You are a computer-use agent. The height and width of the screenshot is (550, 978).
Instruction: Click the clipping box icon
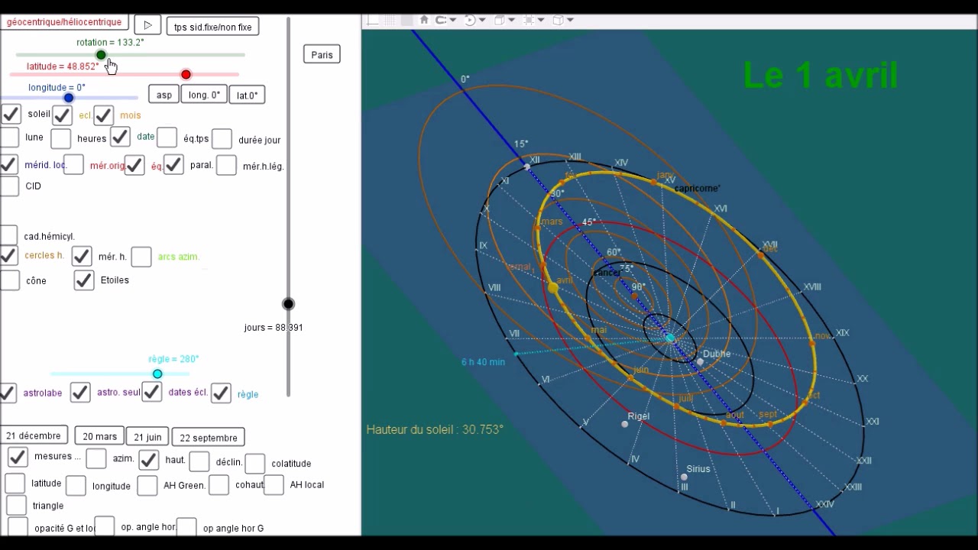529,20
